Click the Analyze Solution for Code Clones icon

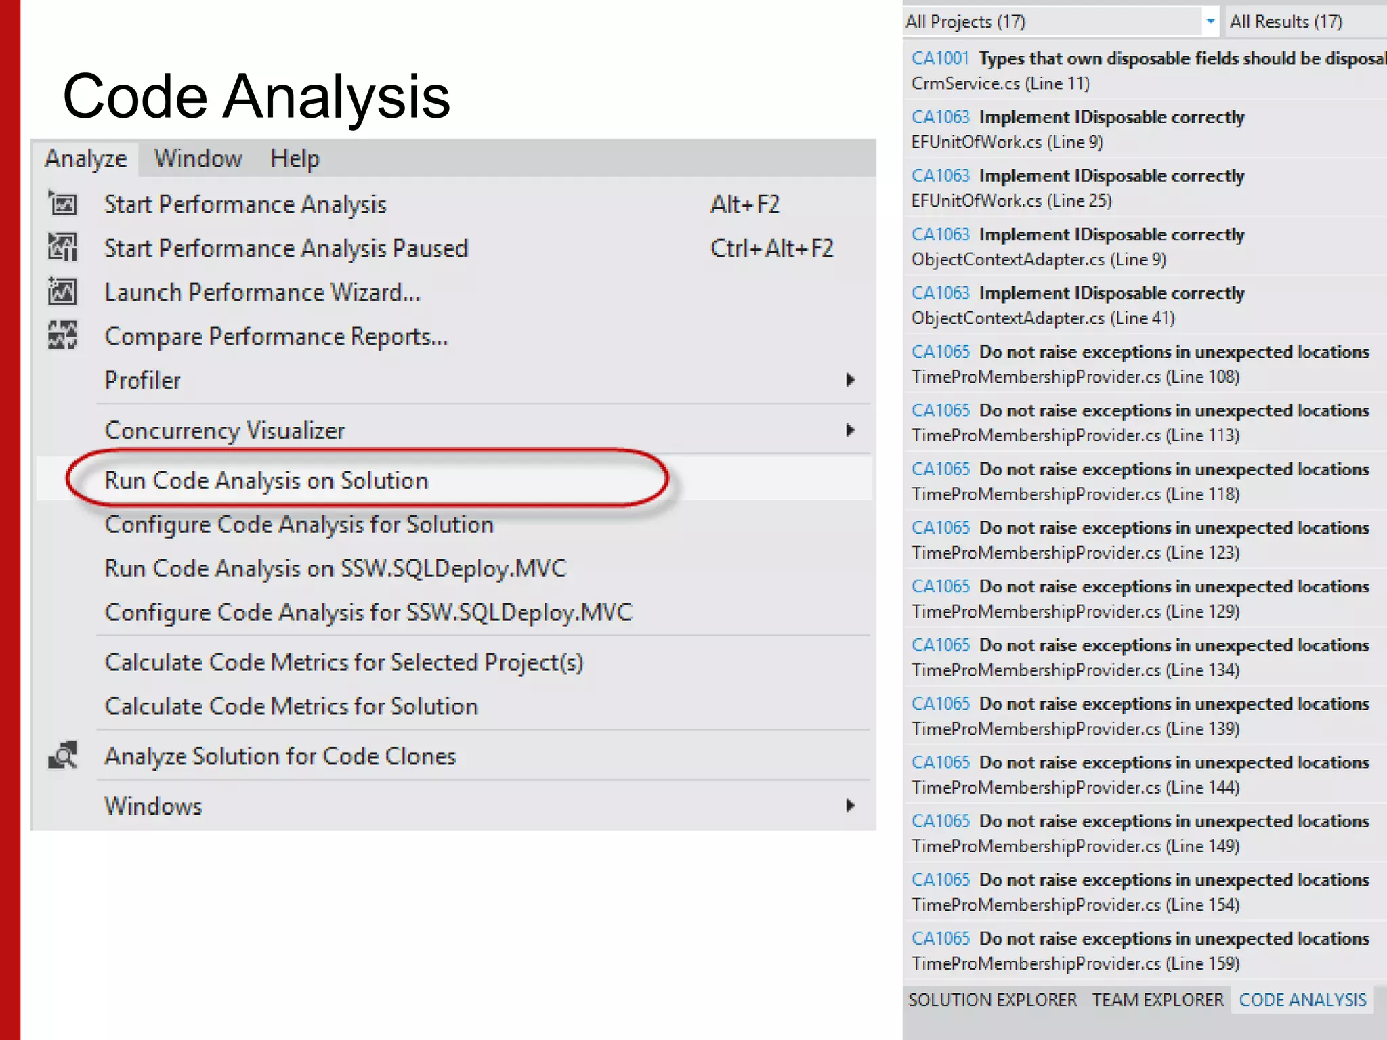[x=62, y=756]
